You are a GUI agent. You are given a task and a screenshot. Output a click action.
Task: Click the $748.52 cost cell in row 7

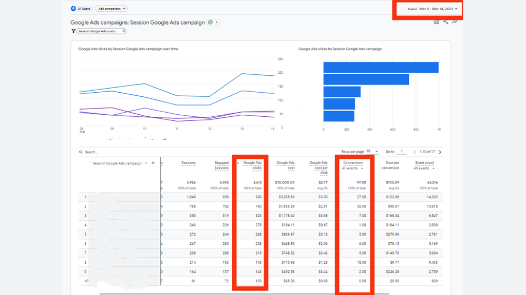point(288,253)
